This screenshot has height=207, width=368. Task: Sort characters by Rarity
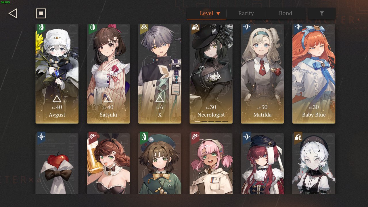246,14
